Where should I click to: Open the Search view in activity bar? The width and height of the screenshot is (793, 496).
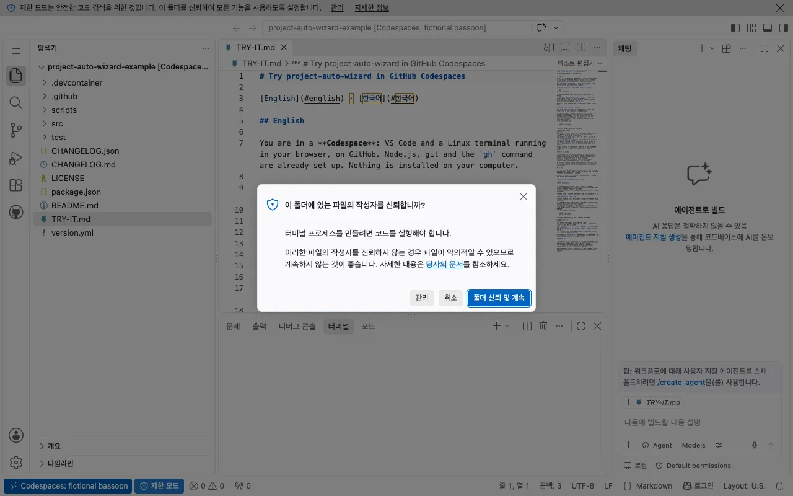[x=16, y=103]
